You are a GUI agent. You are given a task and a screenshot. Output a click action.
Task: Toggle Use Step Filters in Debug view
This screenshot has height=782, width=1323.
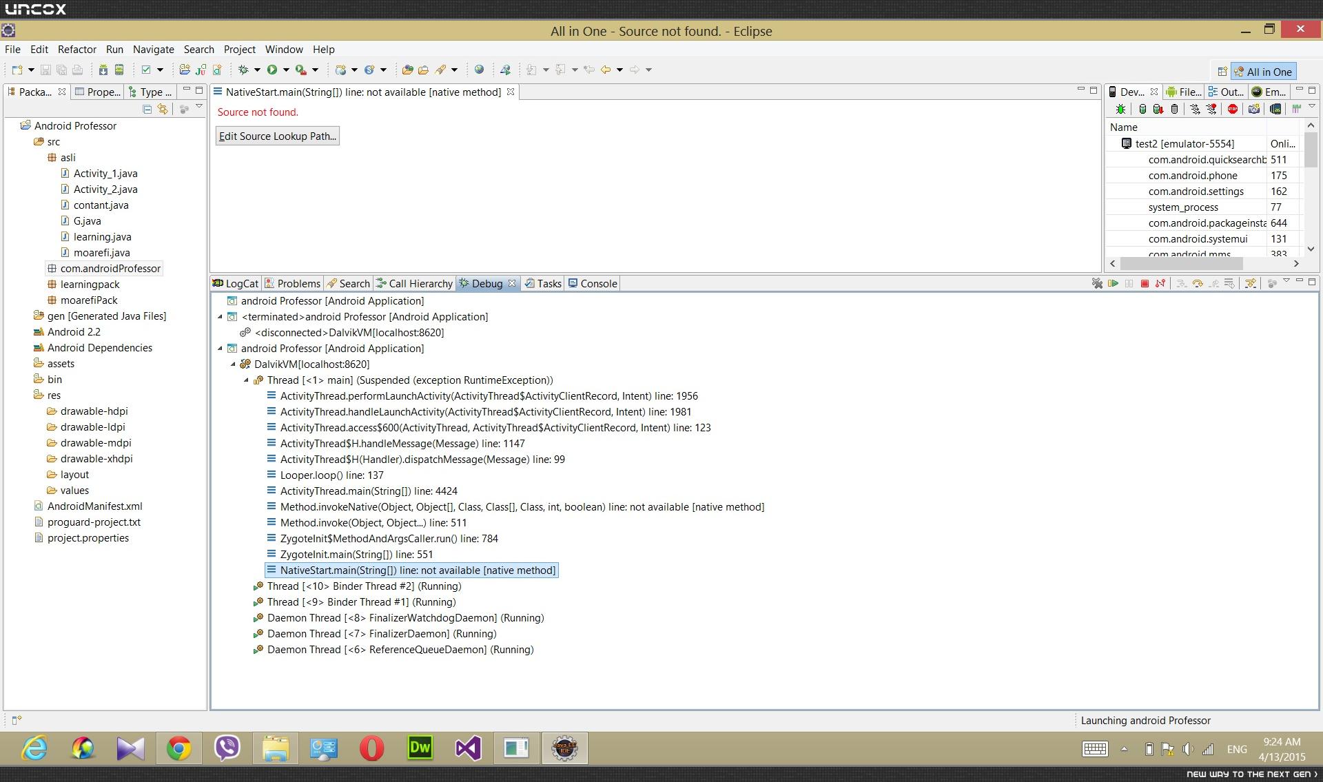tap(1251, 283)
